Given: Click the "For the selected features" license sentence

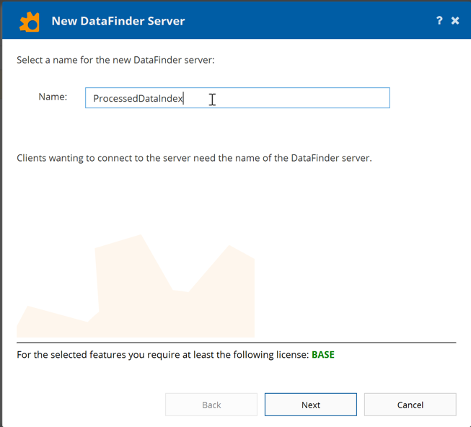Looking at the screenshot, I should point(163,355).
